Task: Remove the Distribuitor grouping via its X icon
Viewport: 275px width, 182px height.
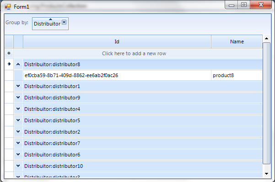Action: 64,22
